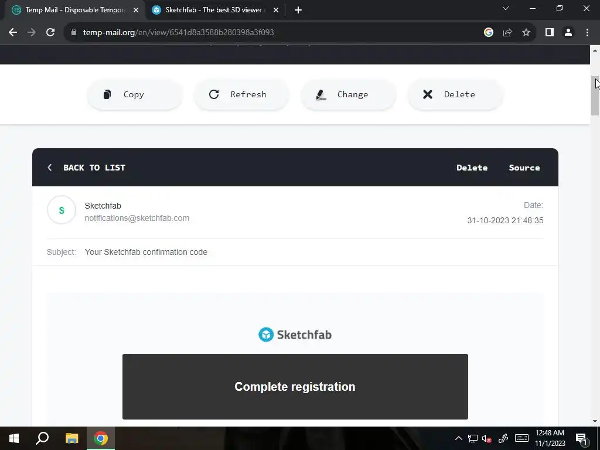Click the back chevron next to BACK TO LIST
600x450 pixels.
[50, 168]
